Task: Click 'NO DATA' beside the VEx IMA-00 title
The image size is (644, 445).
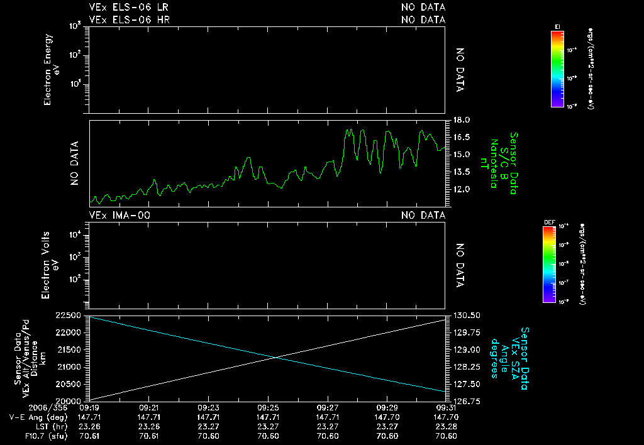Action: click(x=423, y=215)
